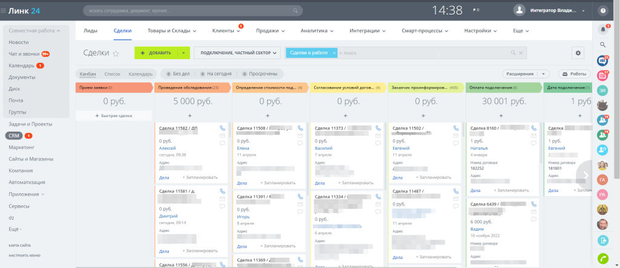Switch to Канбан view
This screenshot has width=620, height=268.
[87, 74]
